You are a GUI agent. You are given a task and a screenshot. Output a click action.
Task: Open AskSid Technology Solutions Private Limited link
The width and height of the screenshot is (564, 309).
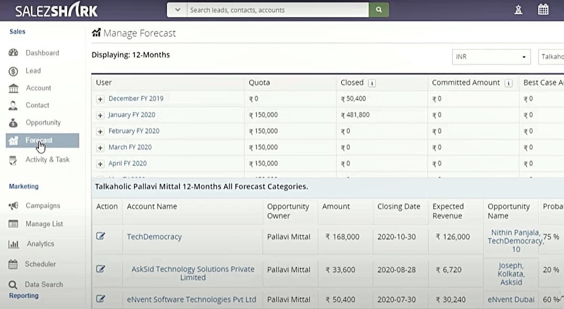(193, 273)
